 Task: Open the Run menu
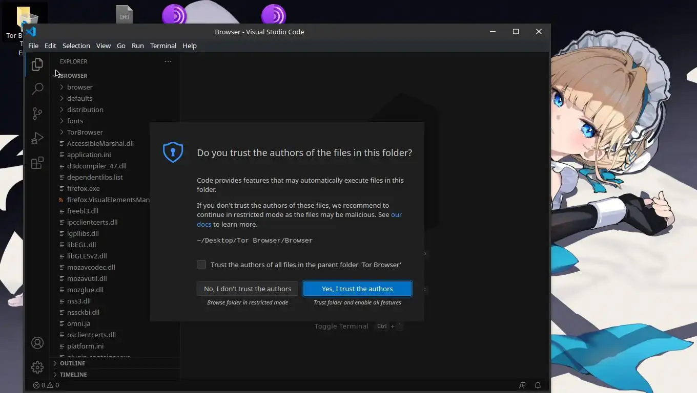click(x=137, y=46)
